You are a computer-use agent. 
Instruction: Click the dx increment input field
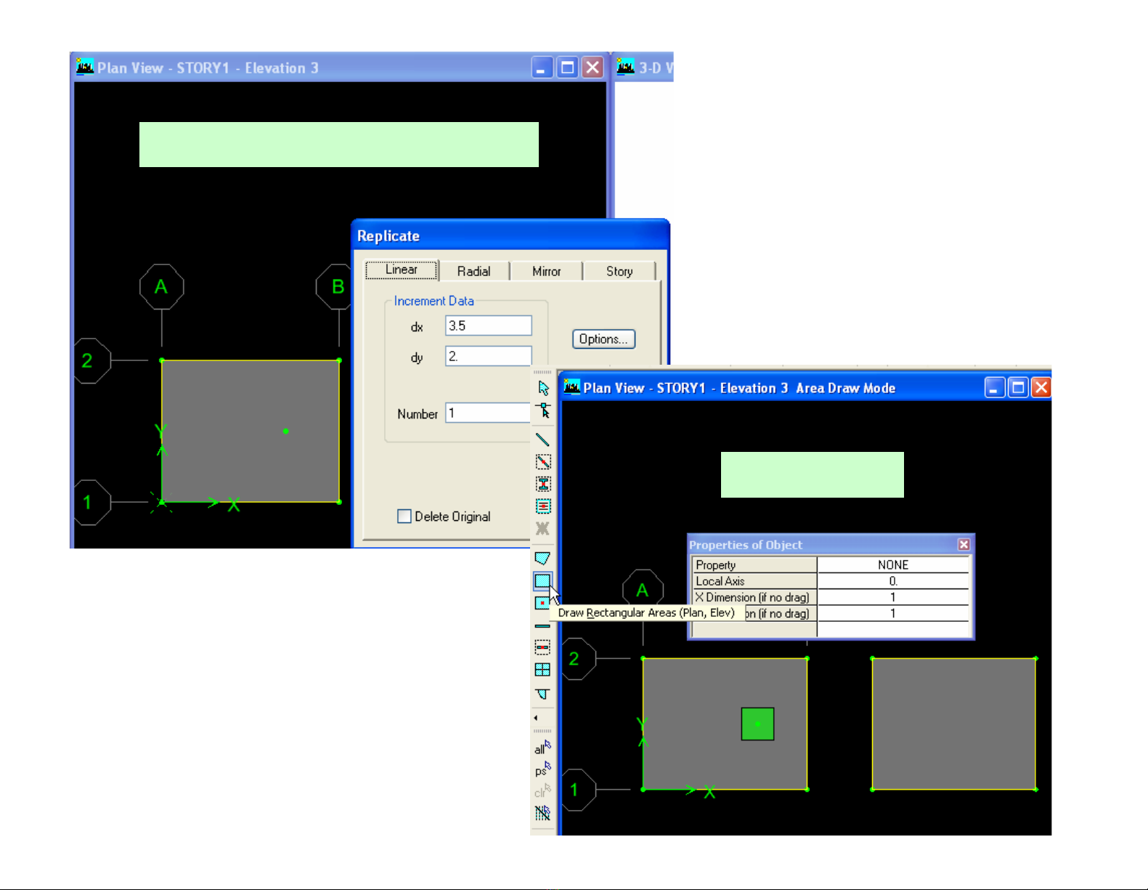pyautogui.click(x=488, y=325)
